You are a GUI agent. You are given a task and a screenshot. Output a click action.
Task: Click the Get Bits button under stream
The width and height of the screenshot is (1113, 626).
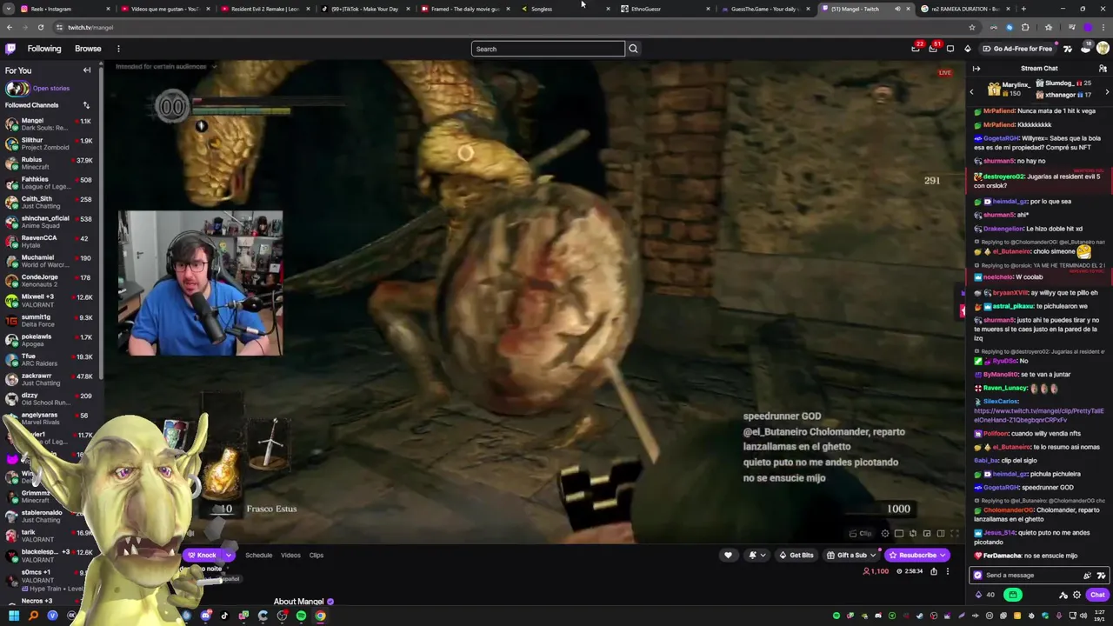[796, 555]
